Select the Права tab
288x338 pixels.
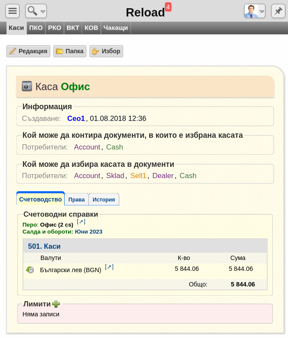[x=77, y=199]
